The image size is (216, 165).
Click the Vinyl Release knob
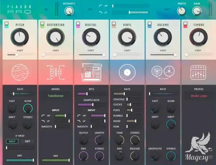(x=135, y=156)
